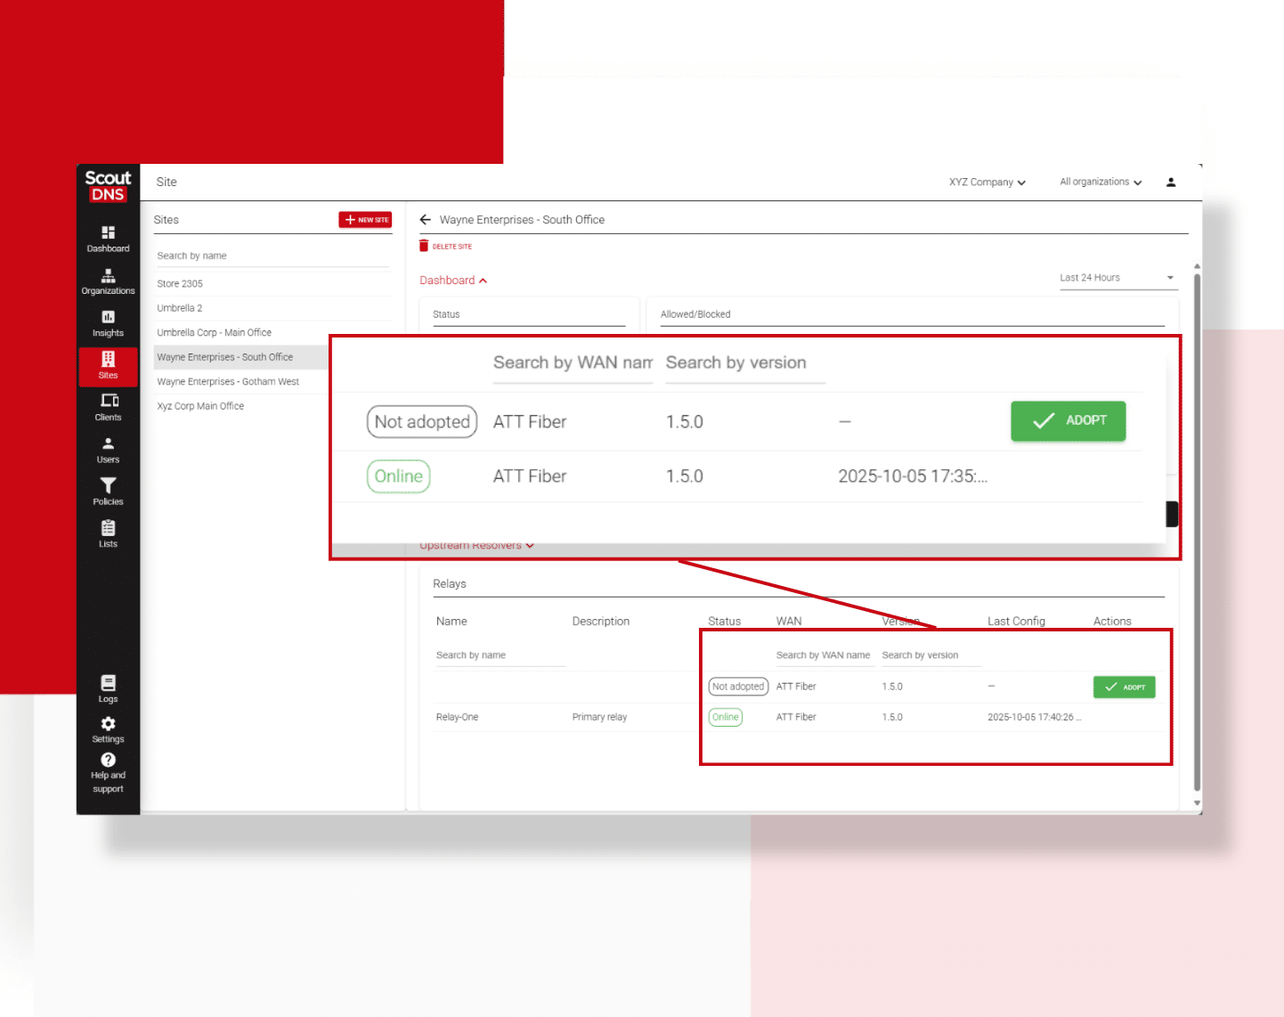The height and width of the screenshot is (1017, 1284).
Task: Adopt the ATT Fiber relay
Action: 1068,421
